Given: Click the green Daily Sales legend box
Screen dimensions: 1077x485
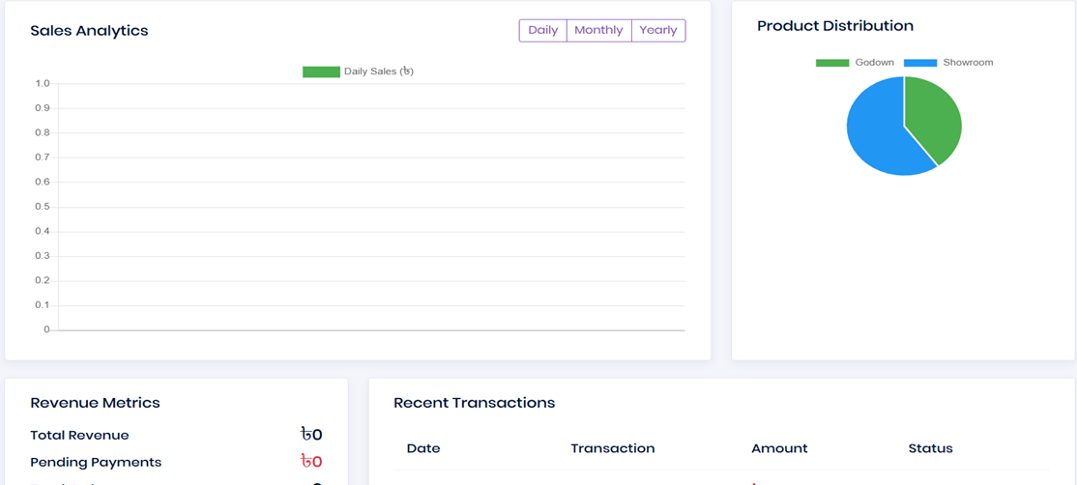Looking at the screenshot, I should pos(321,71).
